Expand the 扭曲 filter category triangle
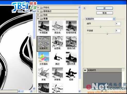The image size is (127, 94). [x=38, y=15]
